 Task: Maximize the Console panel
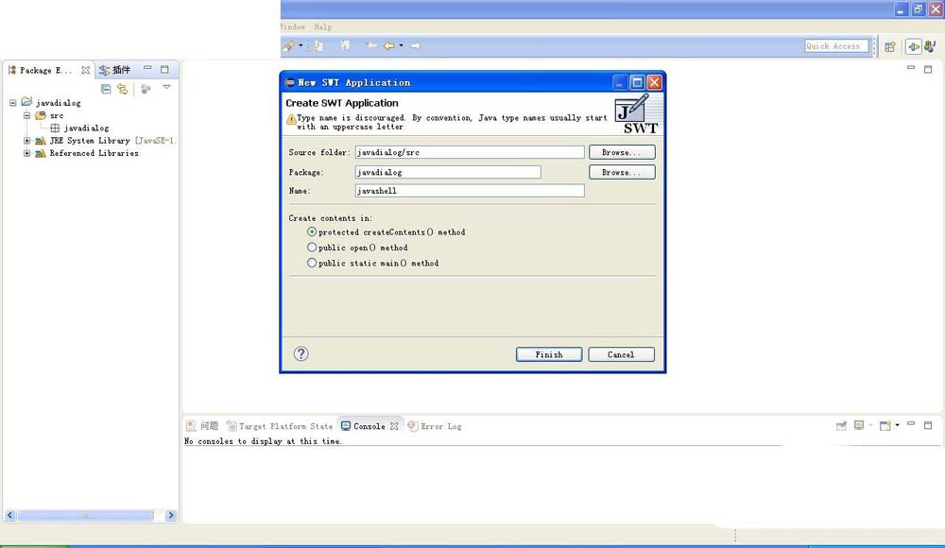pyautogui.click(x=928, y=426)
